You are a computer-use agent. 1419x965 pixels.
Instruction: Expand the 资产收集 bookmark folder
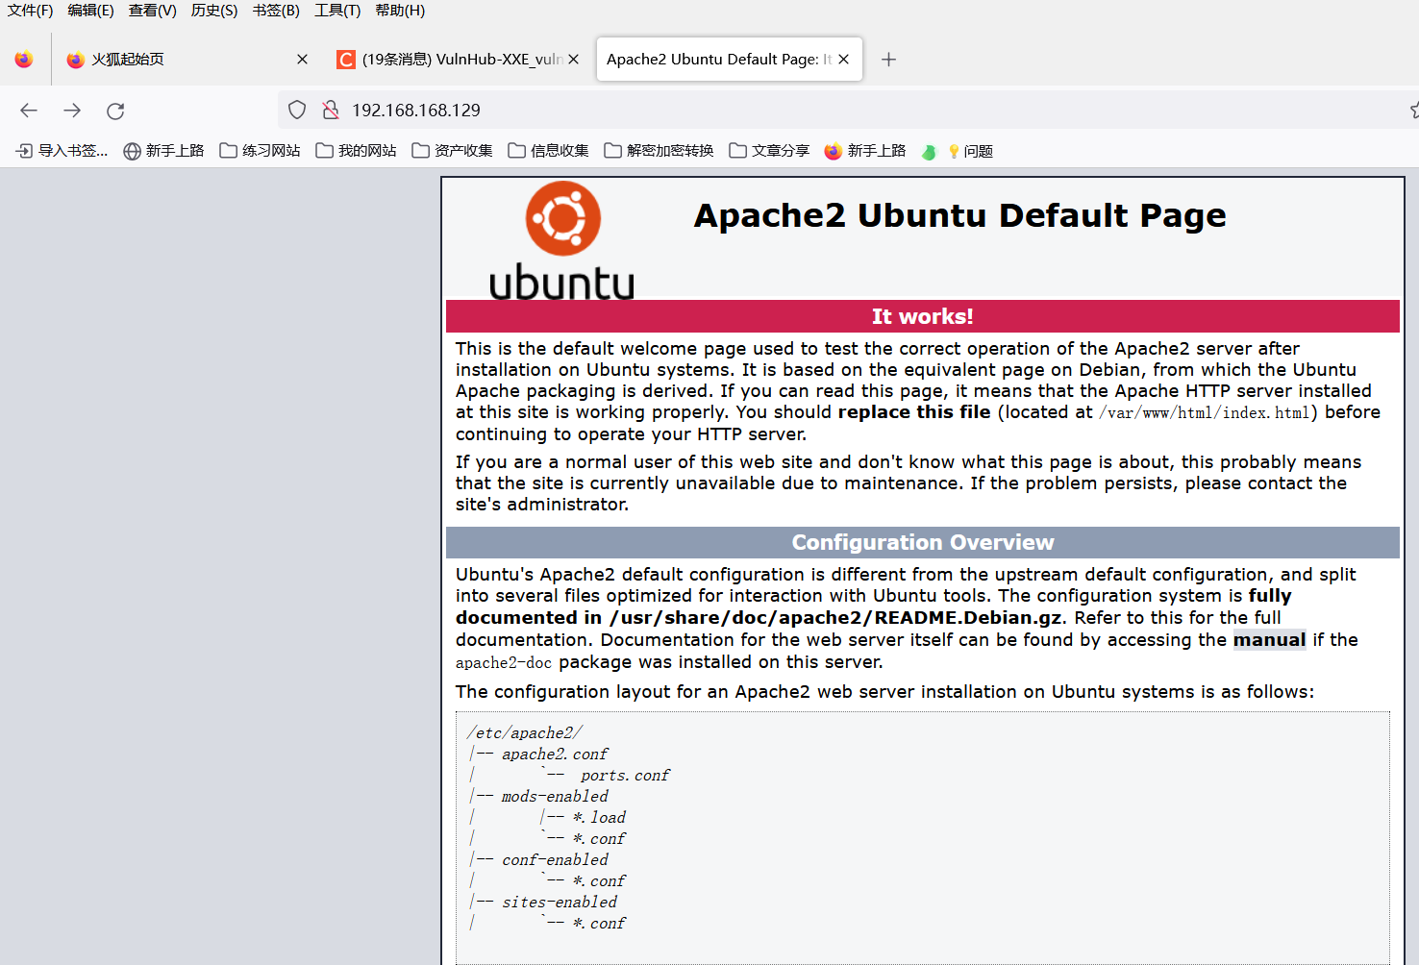click(x=452, y=151)
